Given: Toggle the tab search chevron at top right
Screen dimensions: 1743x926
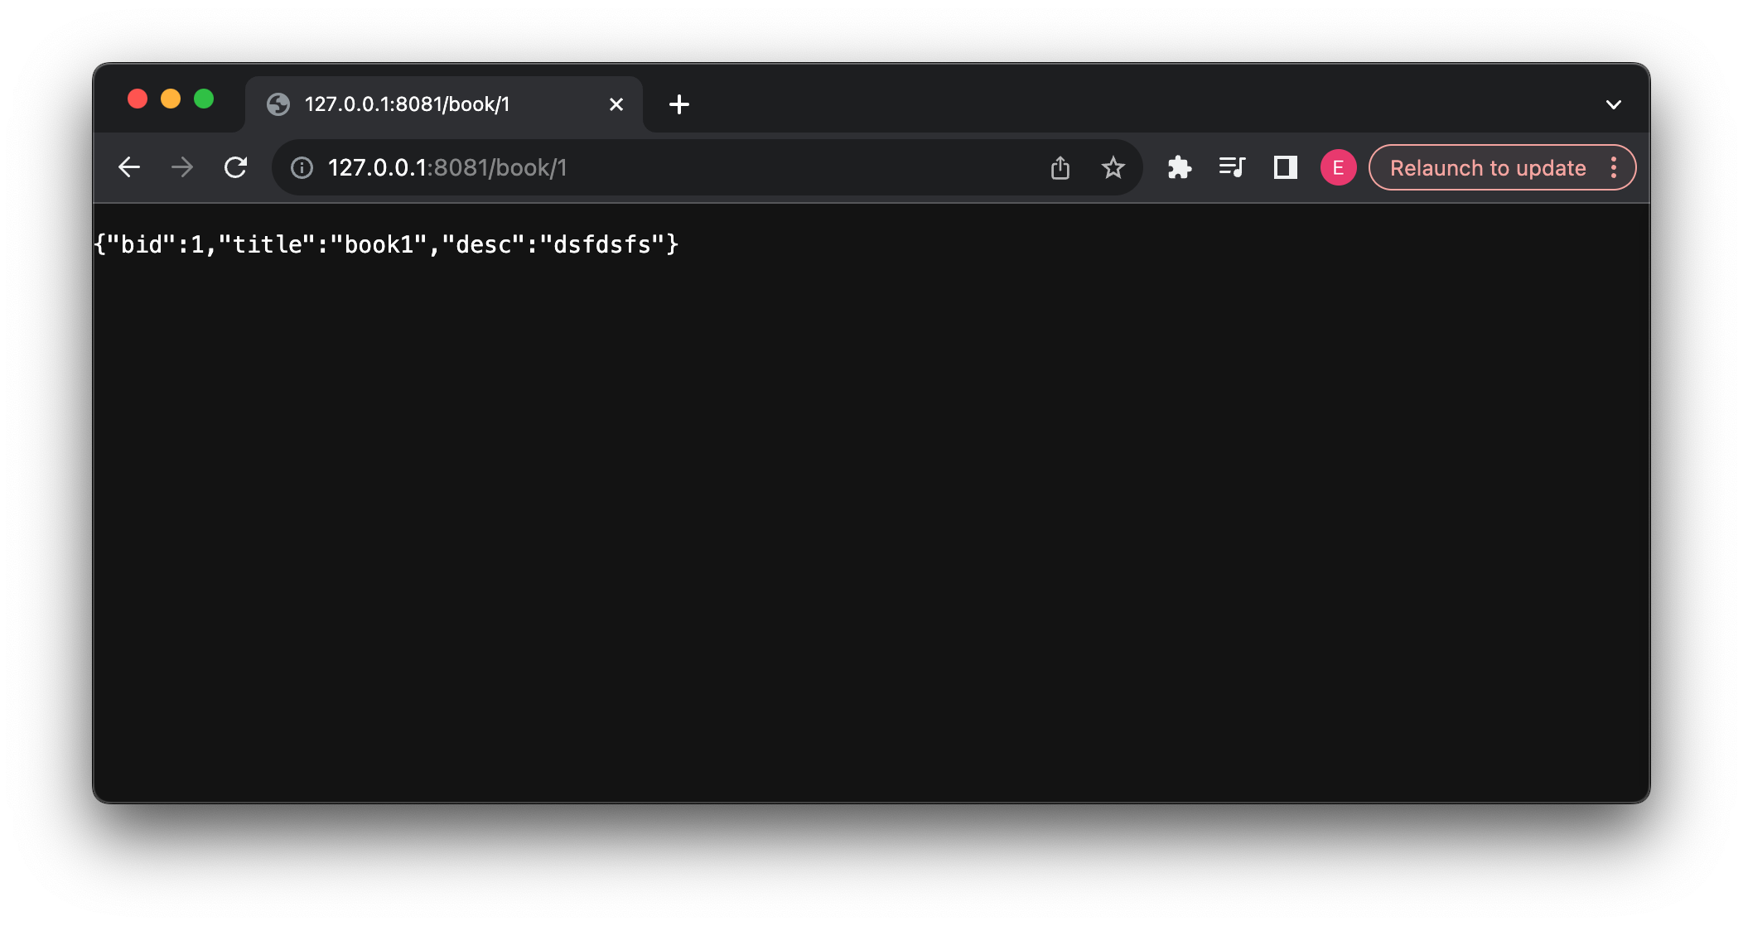Looking at the screenshot, I should pos(1614,104).
